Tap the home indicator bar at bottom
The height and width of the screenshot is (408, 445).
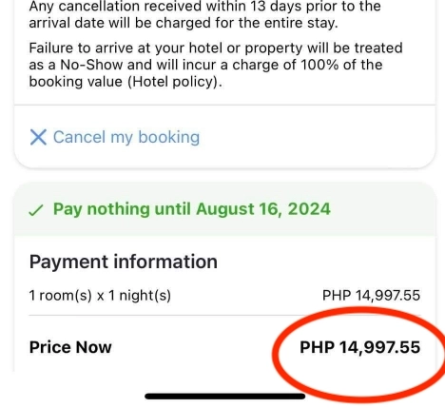point(225,396)
